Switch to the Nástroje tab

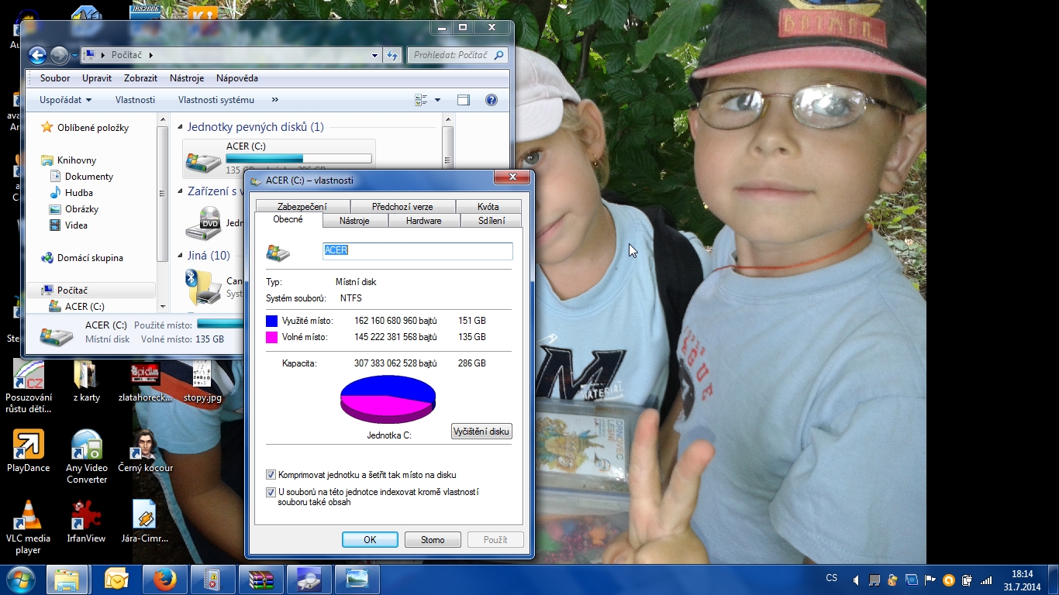[354, 221]
